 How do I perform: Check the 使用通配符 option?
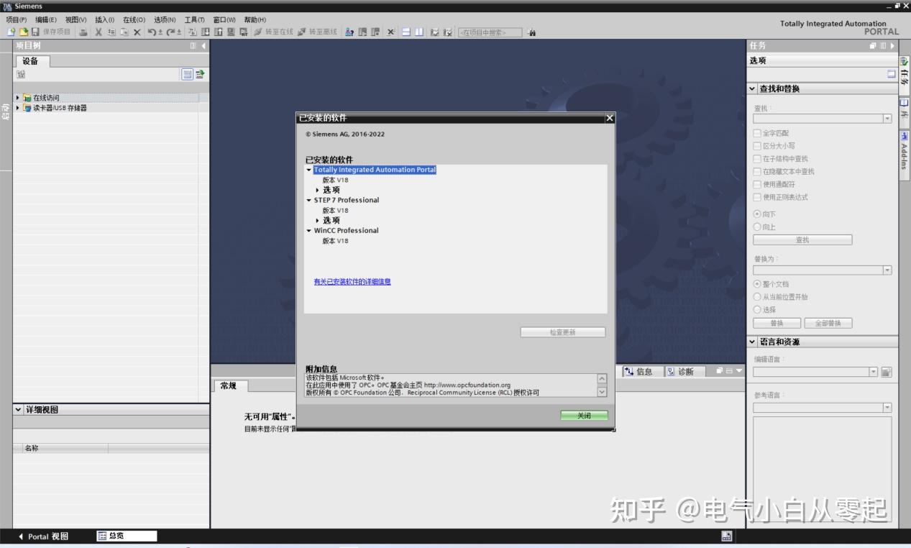[756, 184]
